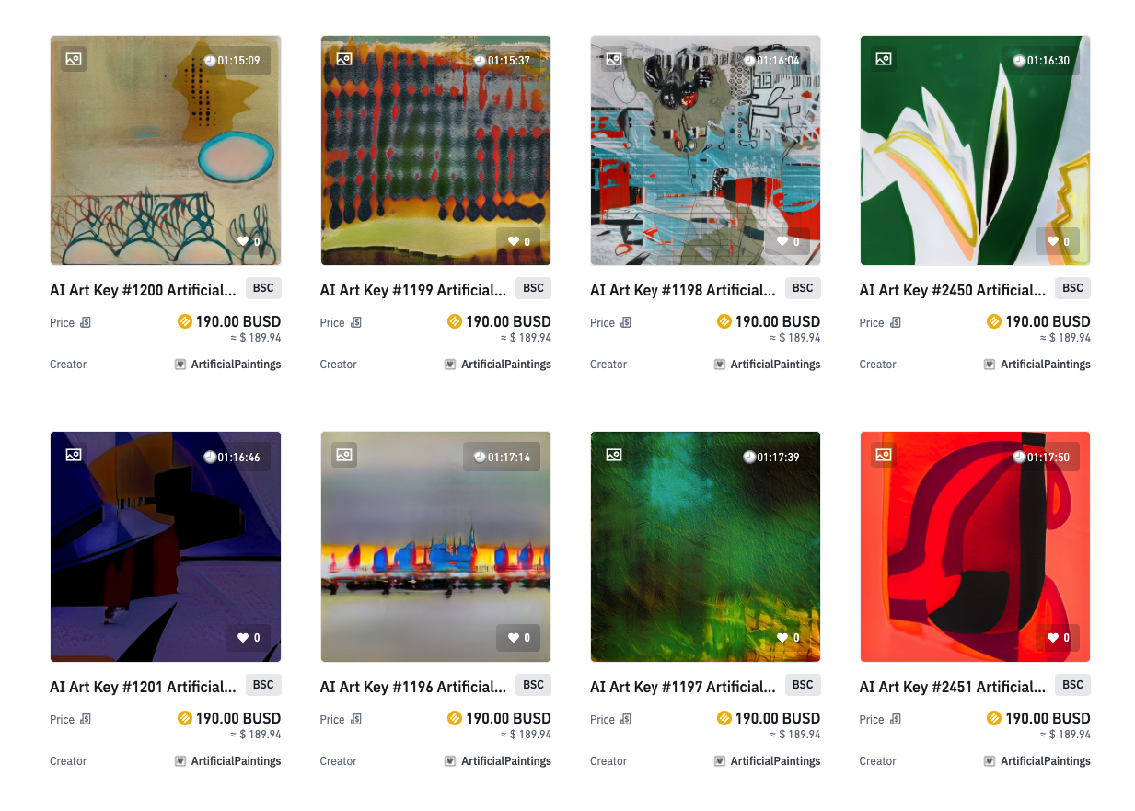Screen dimensions: 1135x811
Task: Click price info icon for #1200
Action: pyautogui.click(x=86, y=323)
